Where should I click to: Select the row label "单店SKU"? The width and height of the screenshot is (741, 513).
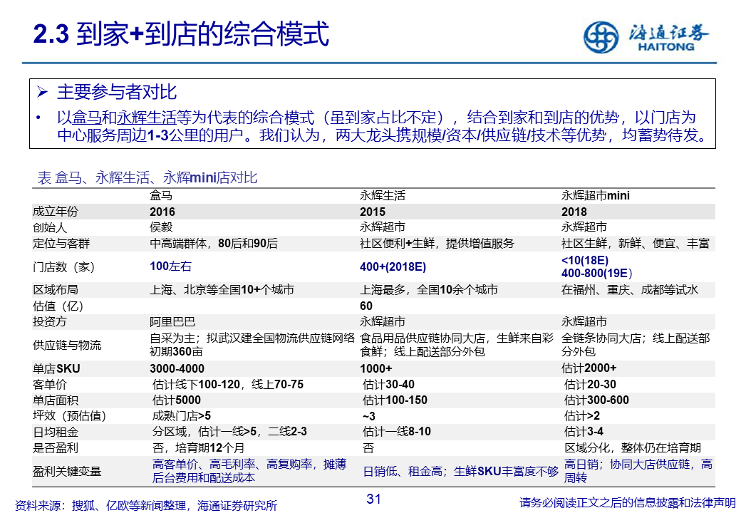pos(56,368)
